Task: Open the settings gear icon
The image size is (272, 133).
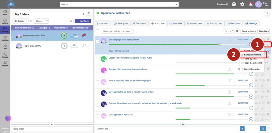Action: (242, 4)
